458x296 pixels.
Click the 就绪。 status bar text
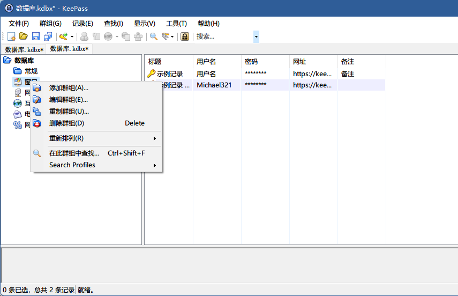click(x=86, y=290)
